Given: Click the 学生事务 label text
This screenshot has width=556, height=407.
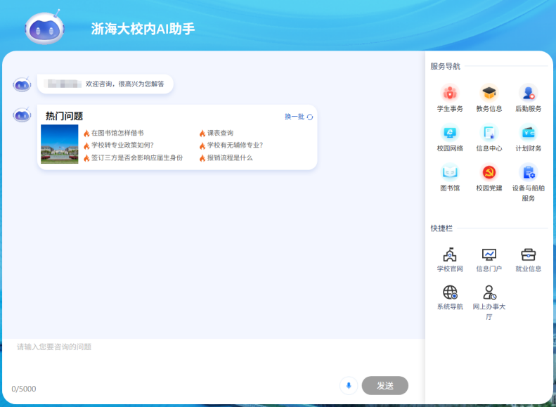Looking at the screenshot, I should point(450,109).
